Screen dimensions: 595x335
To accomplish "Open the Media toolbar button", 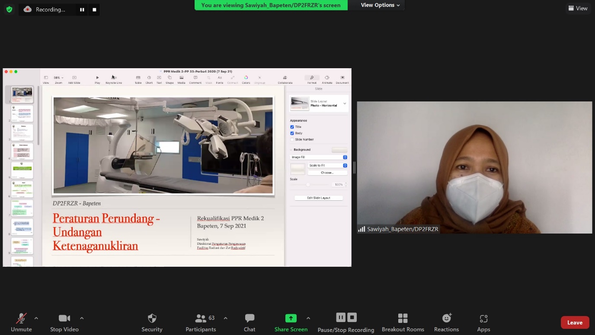I will tap(182, 79).
